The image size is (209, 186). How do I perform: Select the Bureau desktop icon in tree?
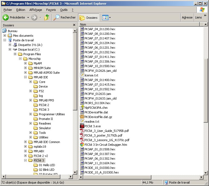click(x=5, y=31)
